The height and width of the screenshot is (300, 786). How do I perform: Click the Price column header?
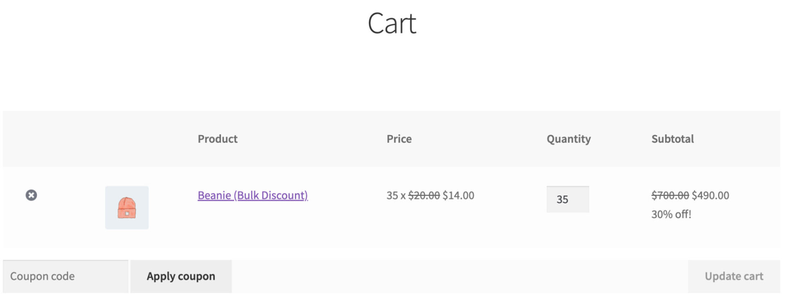click(x=399, y=139)
